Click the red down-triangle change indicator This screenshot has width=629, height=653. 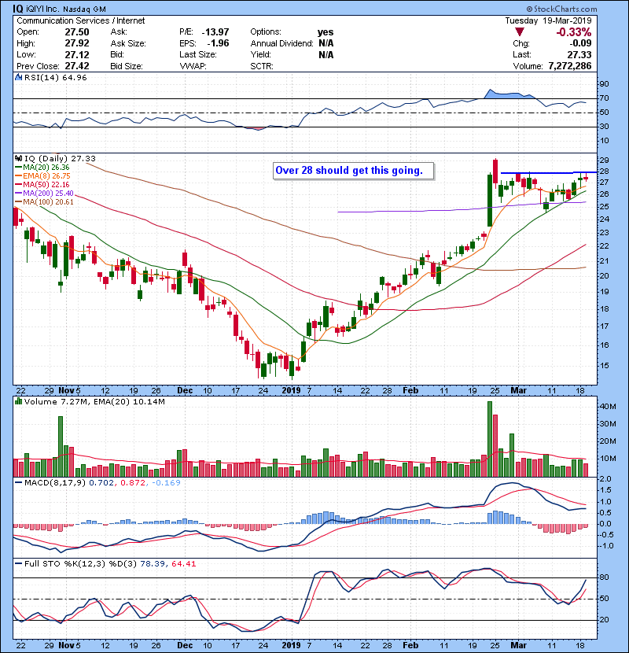(x=519, y=31)
